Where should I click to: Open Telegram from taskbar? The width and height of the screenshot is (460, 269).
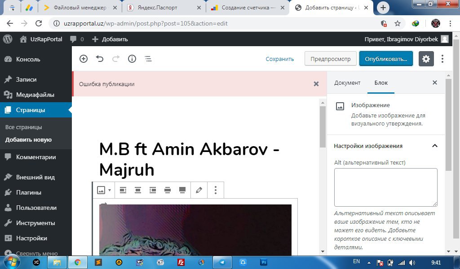222,262
